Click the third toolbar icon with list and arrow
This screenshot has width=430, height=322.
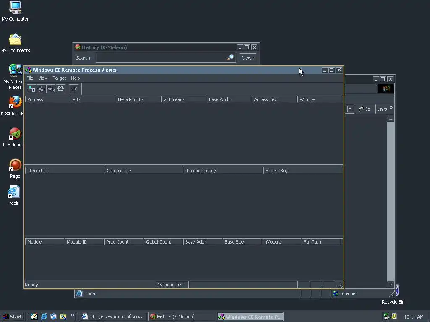51,89
